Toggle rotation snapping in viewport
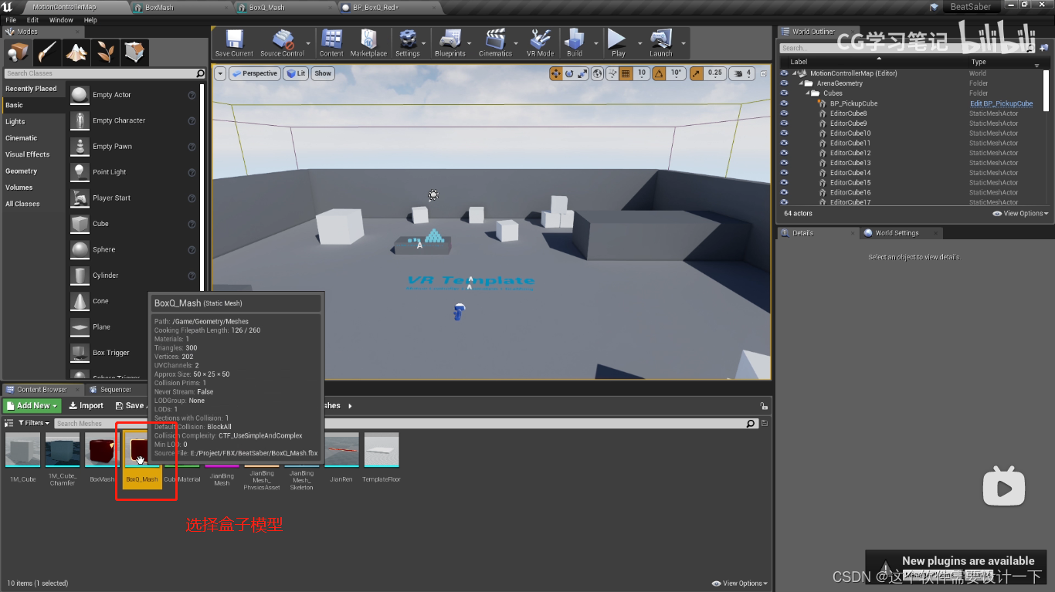Screen dimensions: 1055x592 tap(659, 73)
